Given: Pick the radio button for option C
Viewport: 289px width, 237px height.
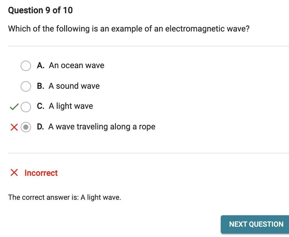Looking at the screenshot, I should coord(26,107).
